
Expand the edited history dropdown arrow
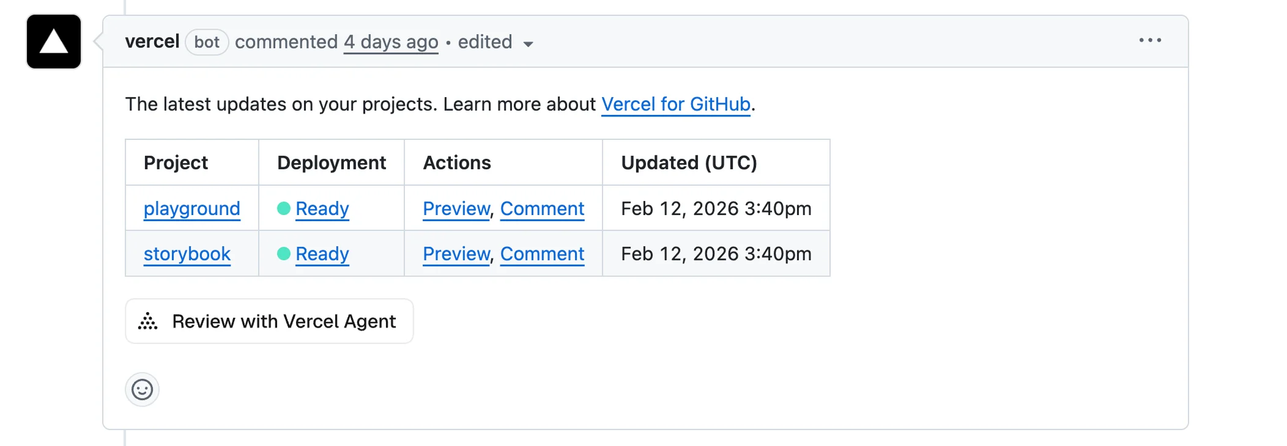[x=529, y=43]
